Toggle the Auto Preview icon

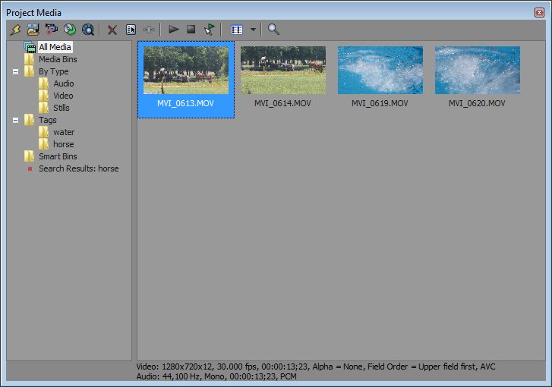tap(210, 30)
